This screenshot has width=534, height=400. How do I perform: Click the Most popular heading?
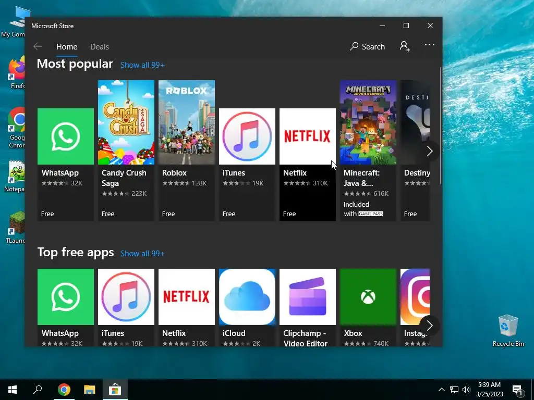coord(75,64)
